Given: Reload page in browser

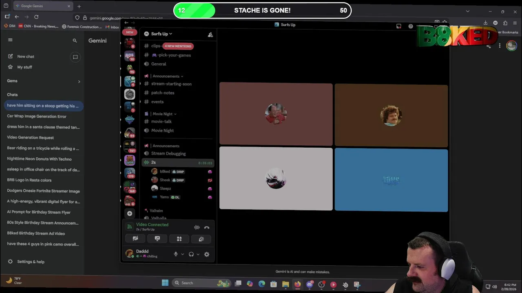Looking at the screenshot, I should tap(36, 17).
